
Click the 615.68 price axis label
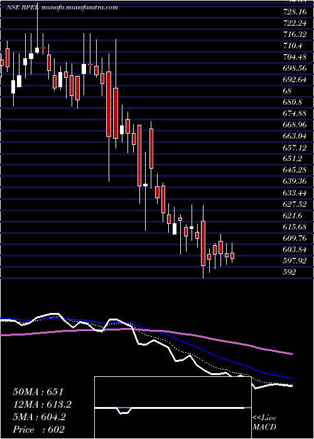tap(295, 226)
